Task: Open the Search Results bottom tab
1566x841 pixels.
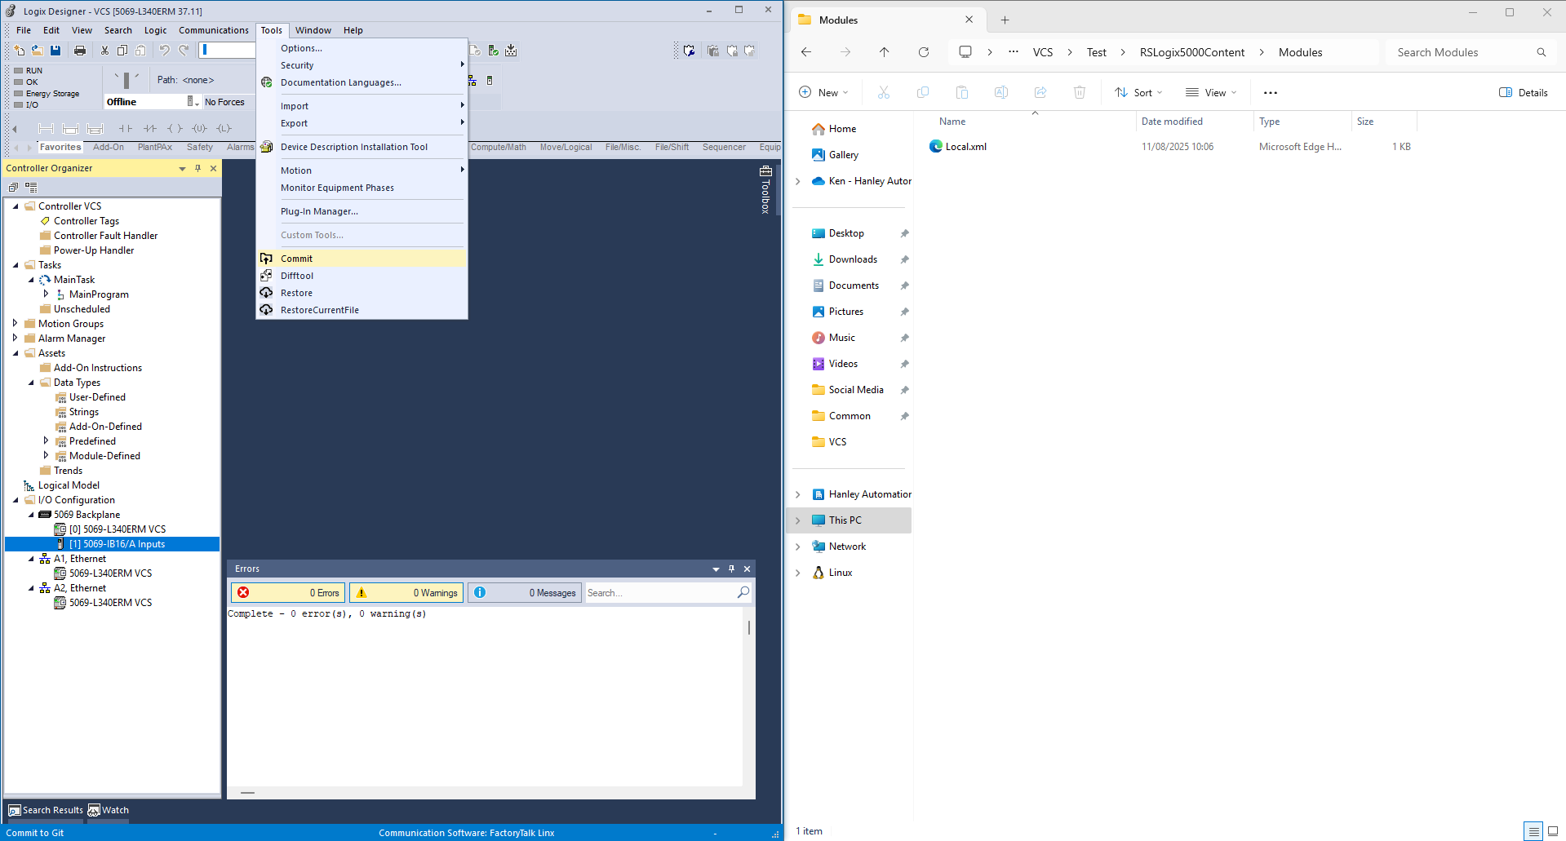Action: click(x=46, y=810)
